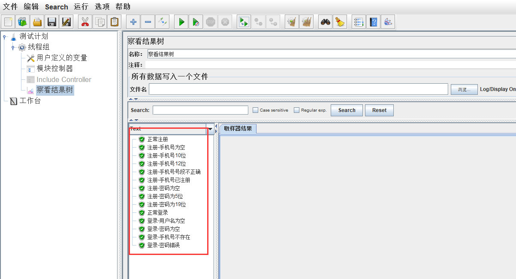This screenshot has width=516, height=279.
Task: Collapse the 测试计划 tree node
Action: click(x=4, y=36)
